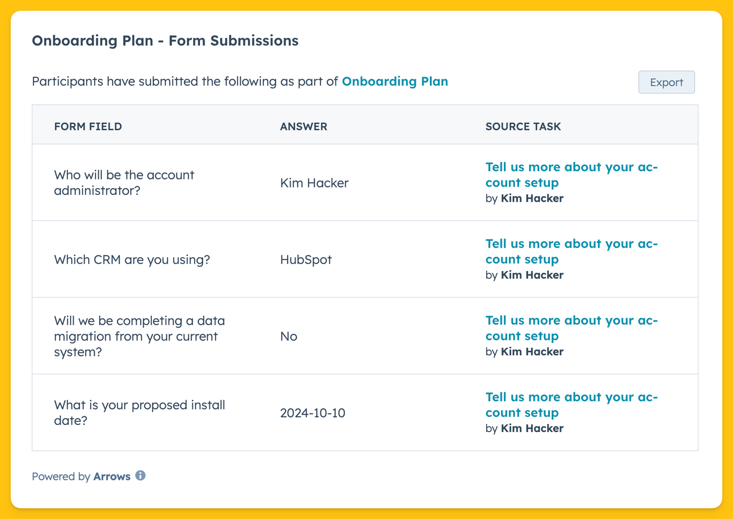733x519 pixels.
Task: Click the info icon beside Arrows
Action: [x=140, y=476]
